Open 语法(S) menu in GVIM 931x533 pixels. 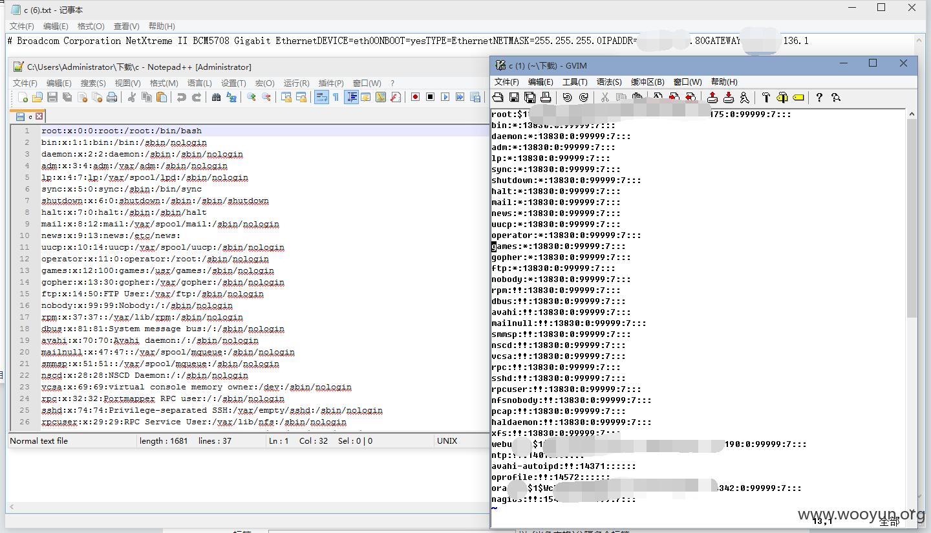click(x=608, y=82)
